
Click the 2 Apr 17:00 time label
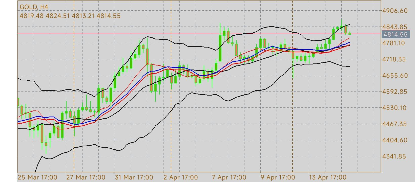[x=181, y=177]
